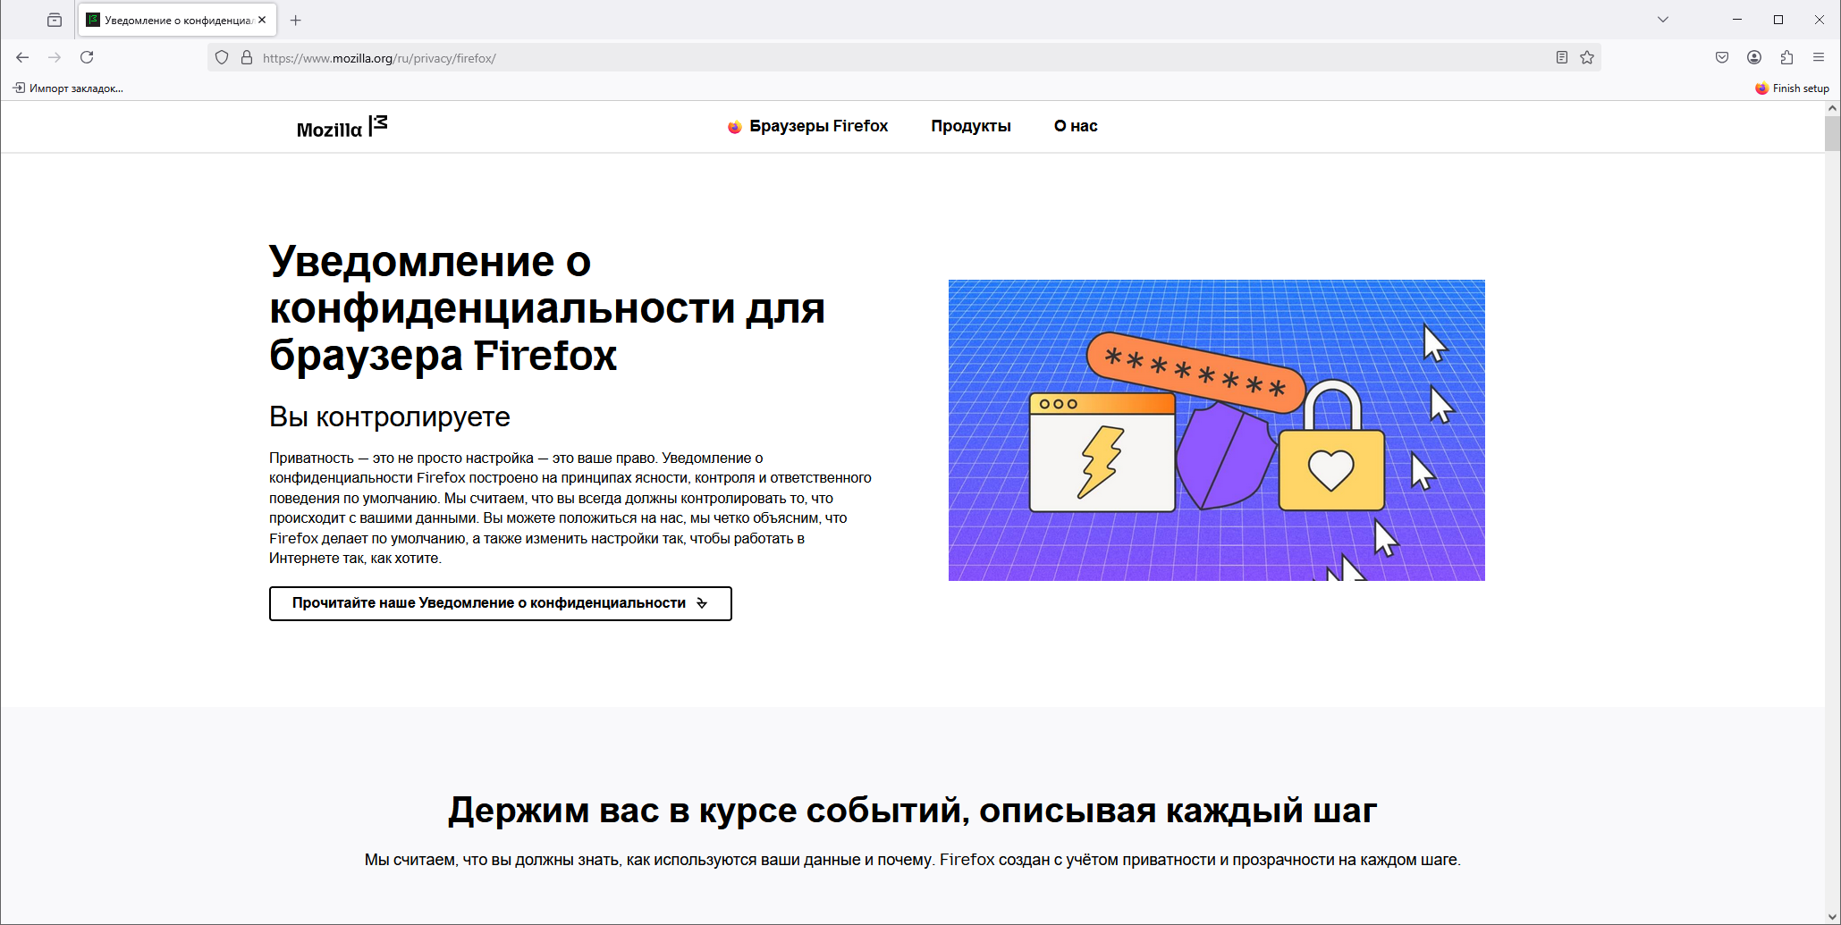The height and width of the screenshot is (925, 1841).
Task: Click the privacy illustration with padlock
Action: [1217, 430]
